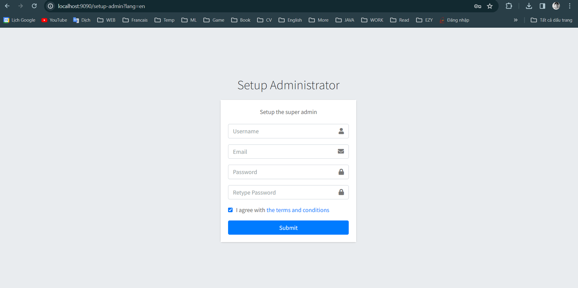578x288 pixels.
Task: Open the Lịch Google bookmark
Action: (x=19, y=20)
